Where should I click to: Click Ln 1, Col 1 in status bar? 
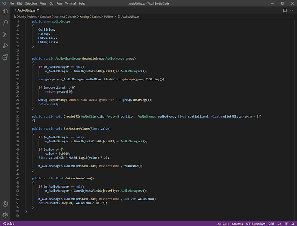click(x=223, y=224)
